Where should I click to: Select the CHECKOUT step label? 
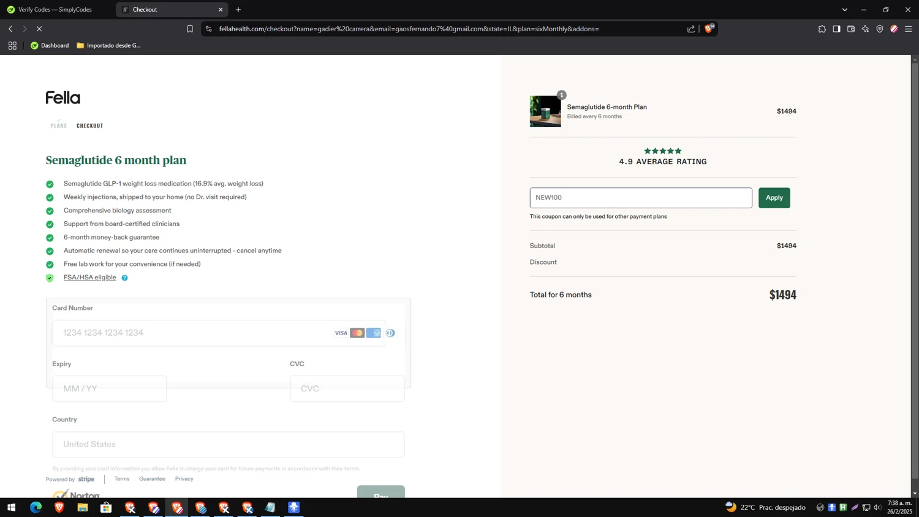(89, 126)
